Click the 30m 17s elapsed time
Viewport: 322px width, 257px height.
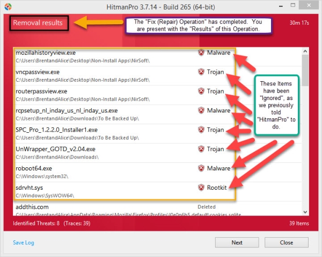tap(299, 23)
